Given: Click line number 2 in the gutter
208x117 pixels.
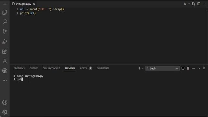Looking at the screenshot, I should pos(17,13).
